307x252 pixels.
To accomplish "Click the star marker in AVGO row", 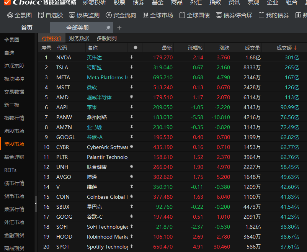I will 132,177.
